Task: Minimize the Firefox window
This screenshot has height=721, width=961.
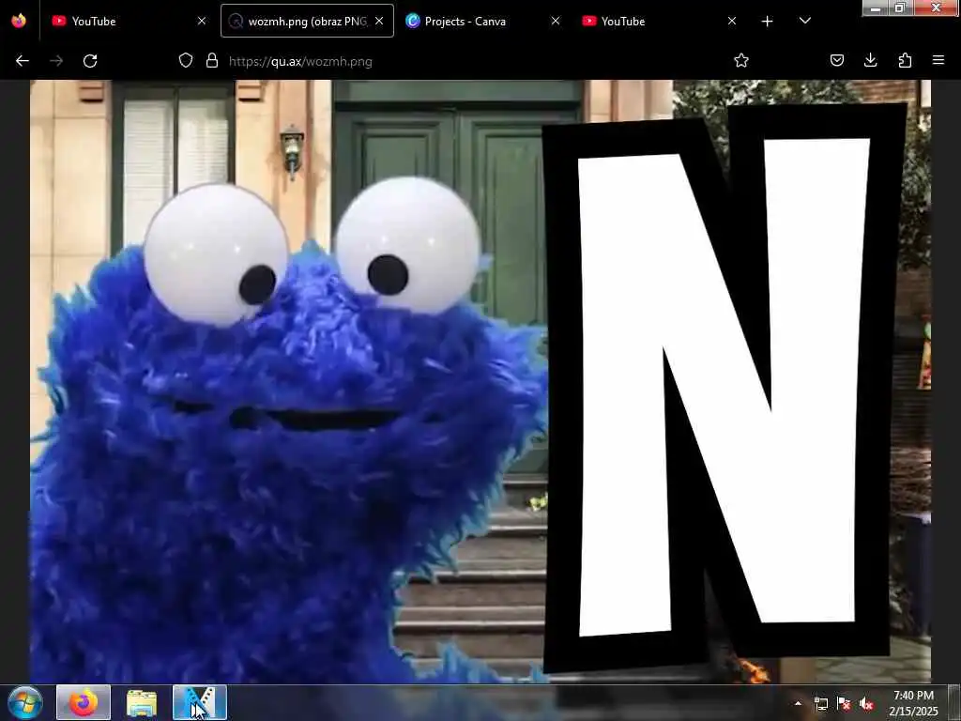Action: tap(876, 8)
